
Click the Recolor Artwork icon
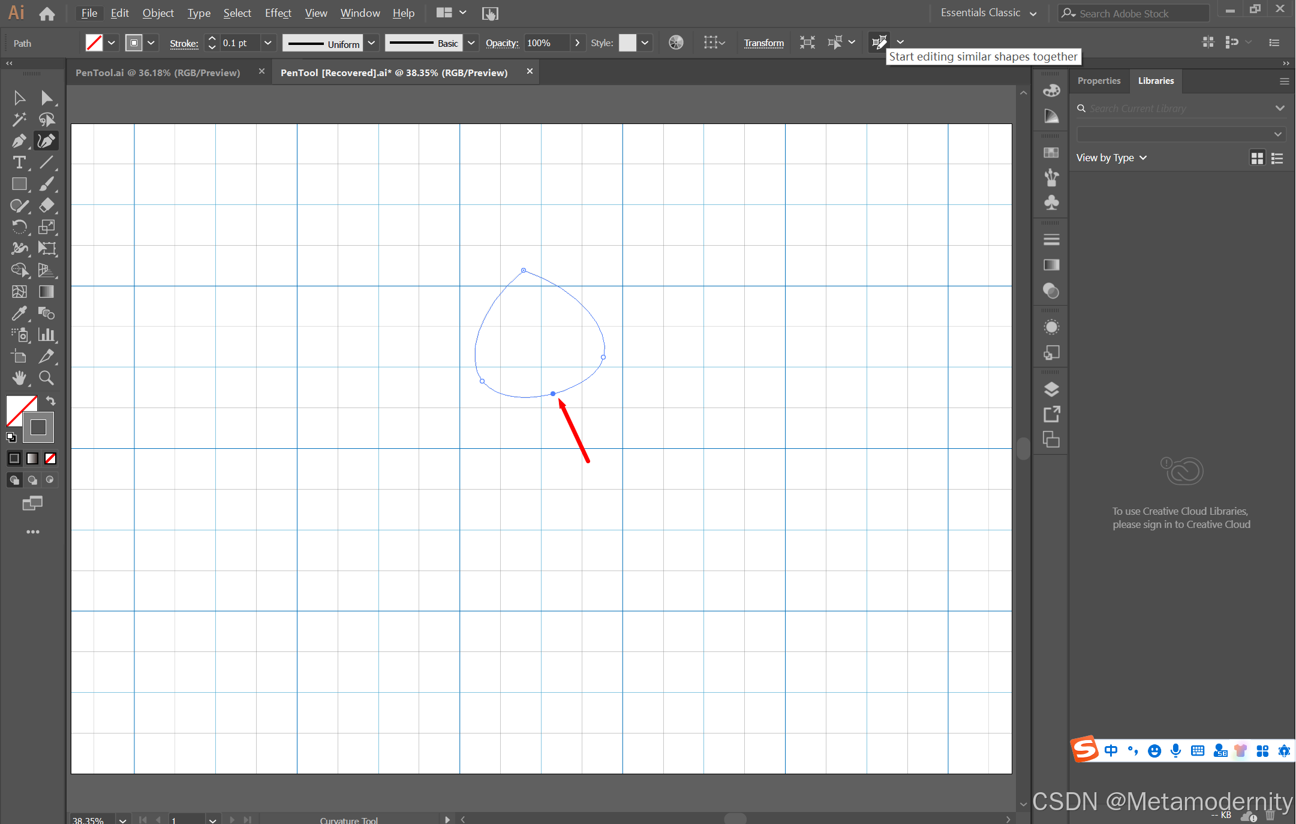pyautogui.click(x=676, y=43)
